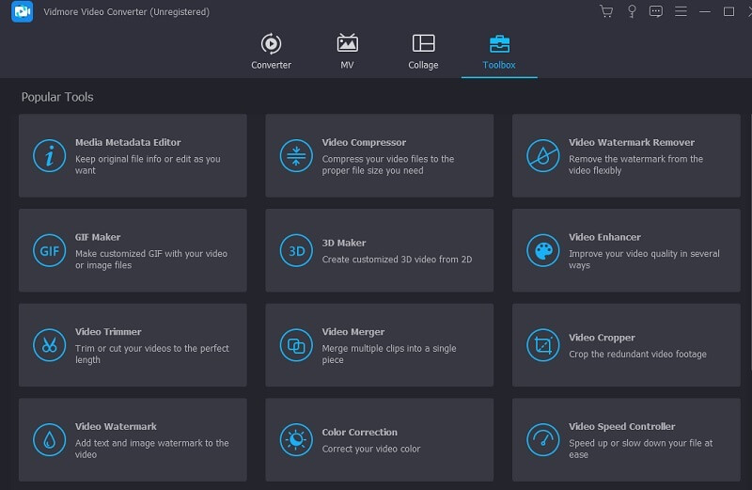The image size is (752, 490).
Task: Click the Video Trimmer scissors icon
Action: pos(49,345)
